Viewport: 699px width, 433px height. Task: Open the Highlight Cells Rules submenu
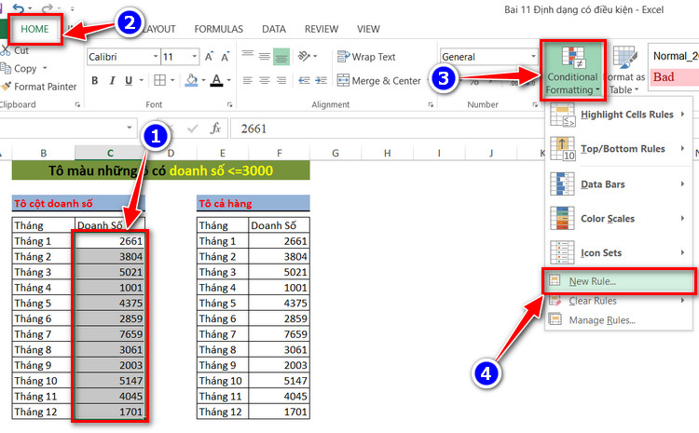[619, 115]
